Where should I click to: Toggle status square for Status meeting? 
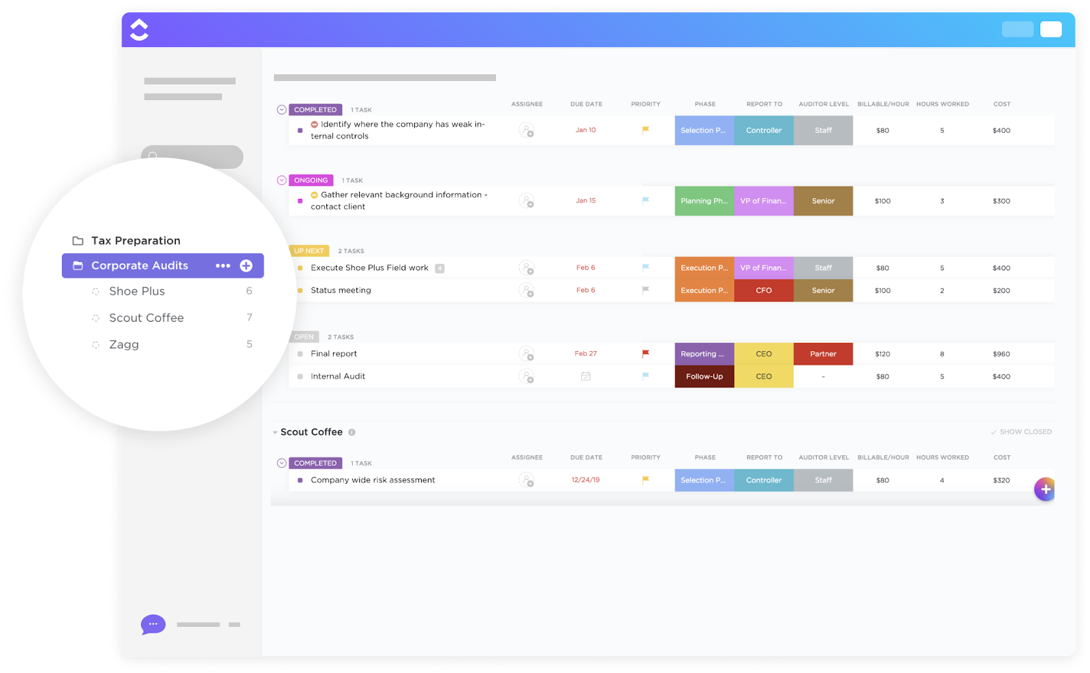click(300, 291)
